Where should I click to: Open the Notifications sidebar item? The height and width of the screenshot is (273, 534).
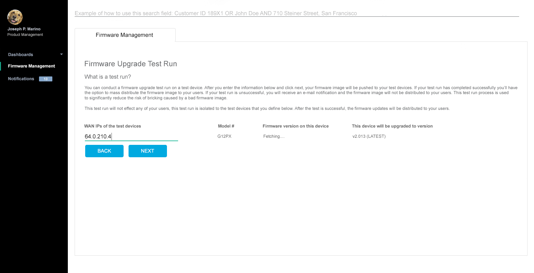[21, 79]
